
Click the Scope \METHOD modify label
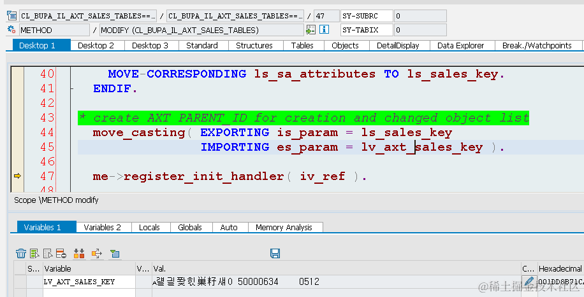pyautogui.click(x=56, y=200)
